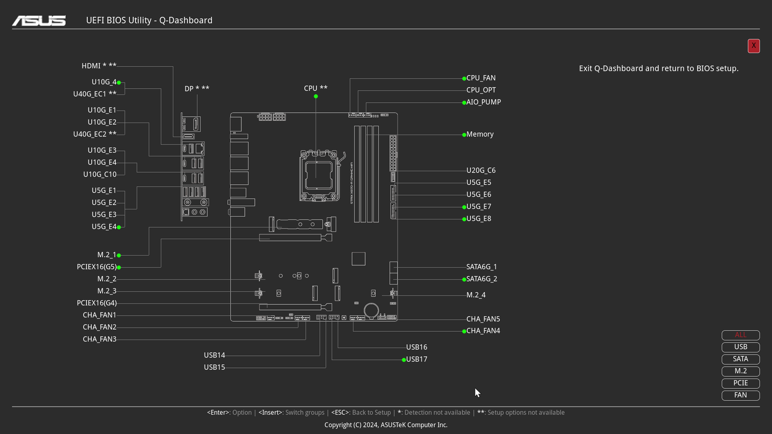Choose the PCIE filter button
Screen dimensions: 772x434
[x=741, y=383]
